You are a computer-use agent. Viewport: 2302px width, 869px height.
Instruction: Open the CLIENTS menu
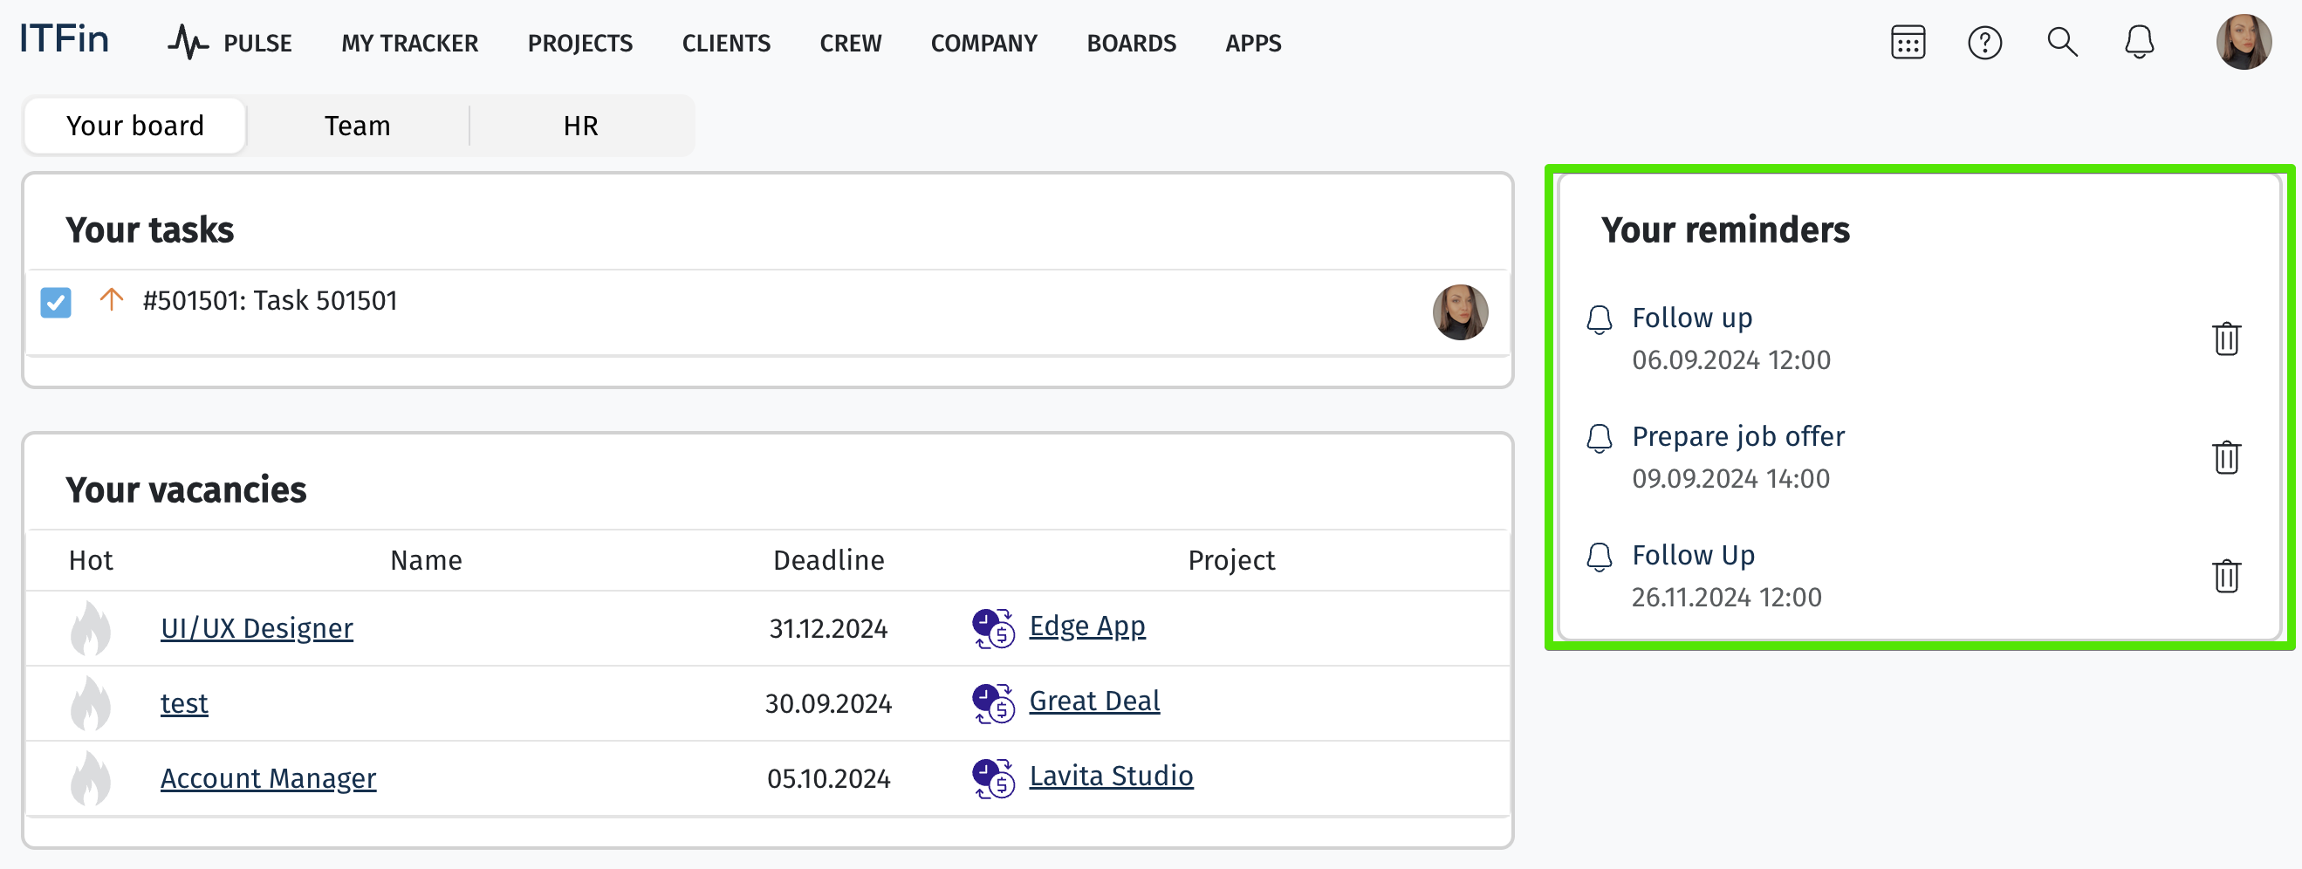(726, 43)
